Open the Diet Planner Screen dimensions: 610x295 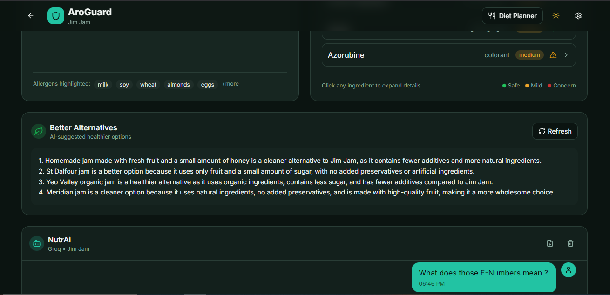512,15
